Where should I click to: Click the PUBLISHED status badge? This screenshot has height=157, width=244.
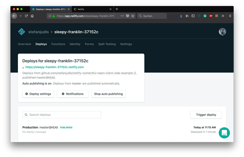pyautogui.click(x=66, y=127)
